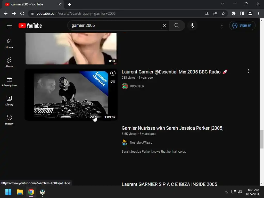Show hidden tray icons chevron
The image size is (264, 198).
[226, 192]
